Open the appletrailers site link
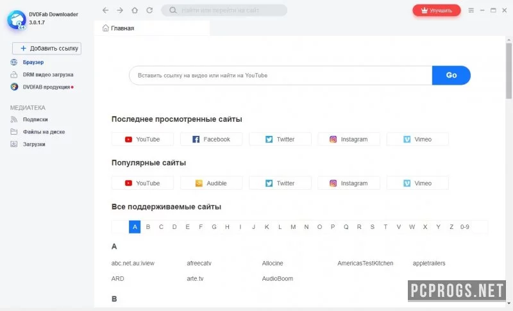The width and height of the screenshot is (513, 311). (429, 264)
